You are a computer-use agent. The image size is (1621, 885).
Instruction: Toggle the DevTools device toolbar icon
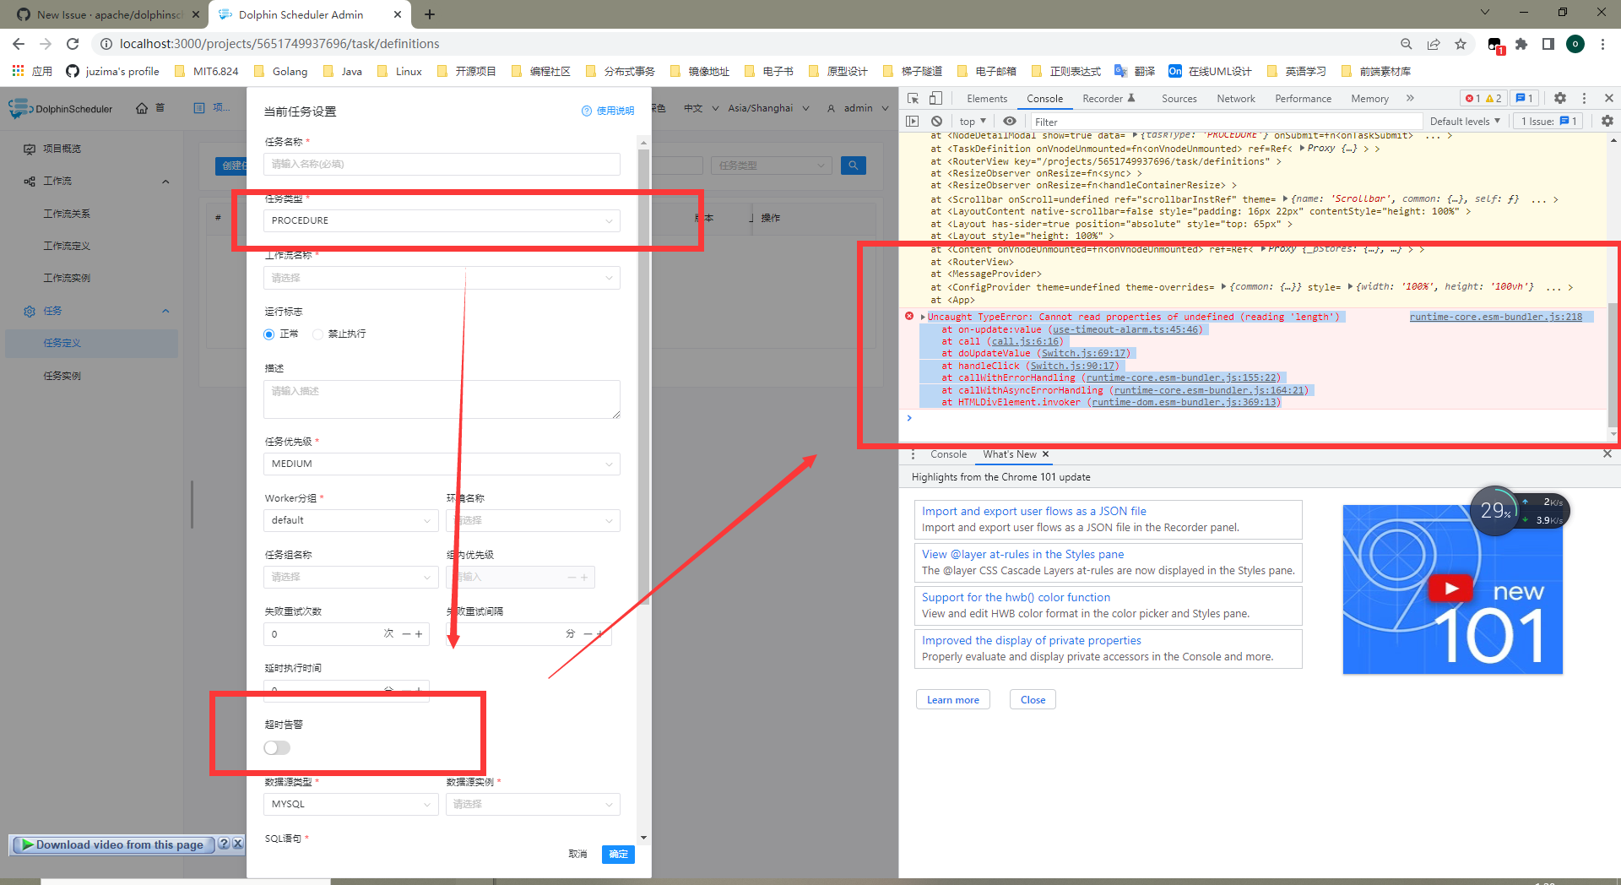tap(935, 98)
